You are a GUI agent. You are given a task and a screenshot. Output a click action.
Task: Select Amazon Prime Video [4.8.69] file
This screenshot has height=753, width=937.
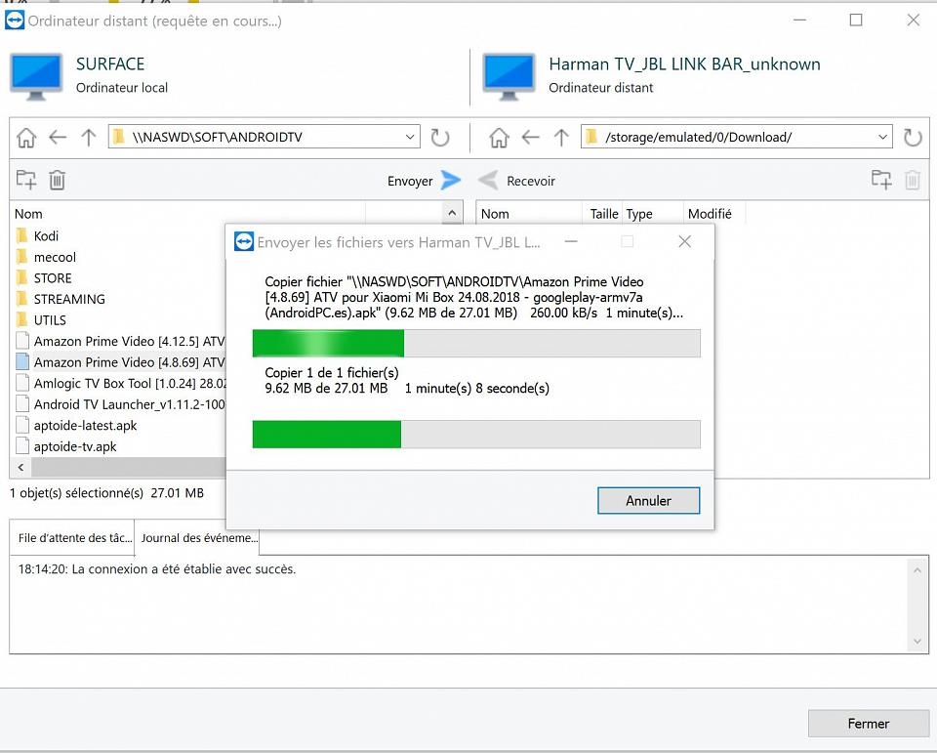point(120,362)
